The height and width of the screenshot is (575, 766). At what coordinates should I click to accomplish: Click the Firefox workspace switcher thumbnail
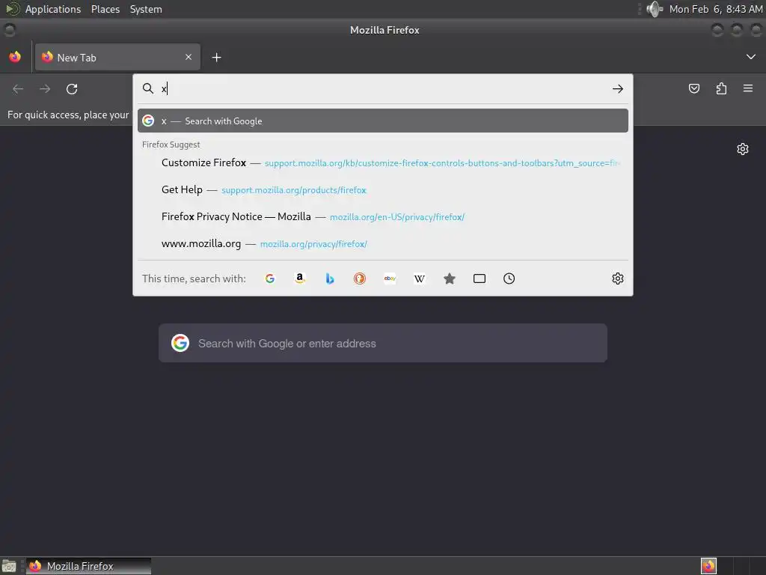708,566
